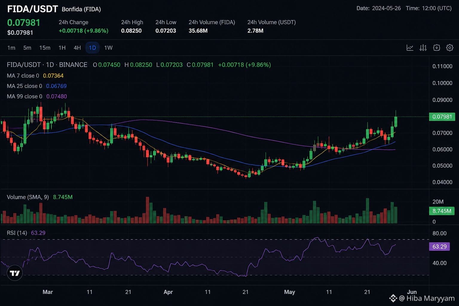Image resolution: width=459 pixels, height=306 pixels.
Task: Select the 1m timeframe
Action: [11, 48]
